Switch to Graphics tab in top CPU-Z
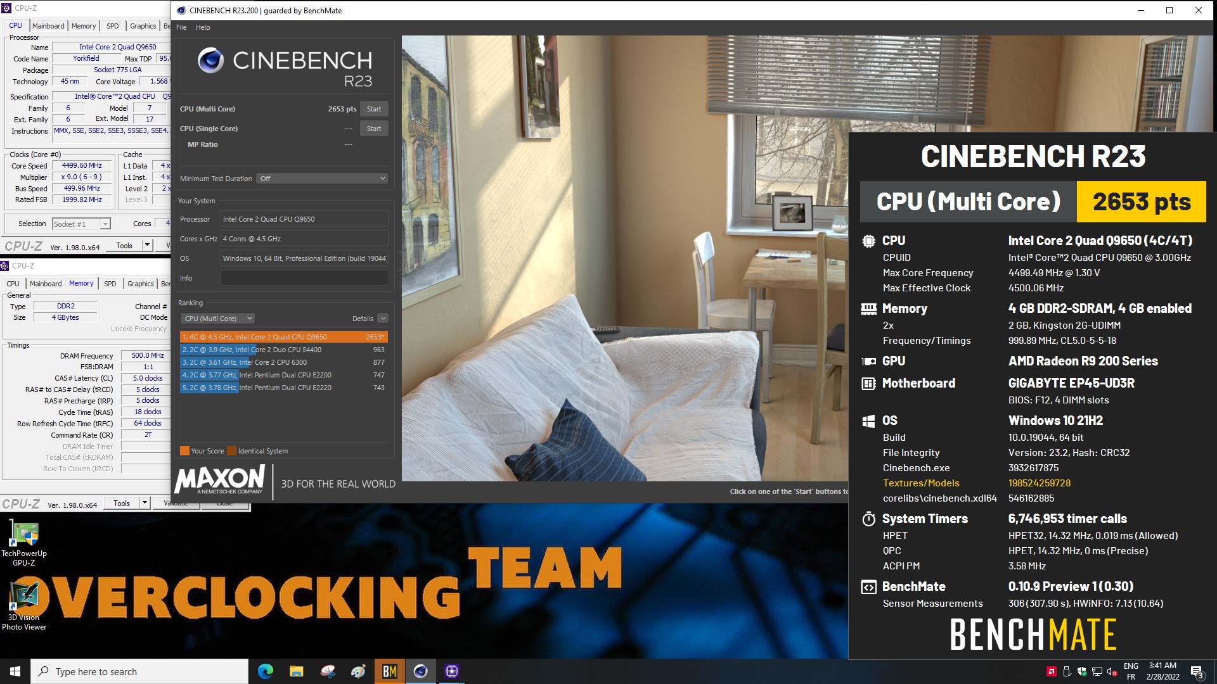Image resolution: width=1217 pixels, height=684 pixels. tap(143, 26)
